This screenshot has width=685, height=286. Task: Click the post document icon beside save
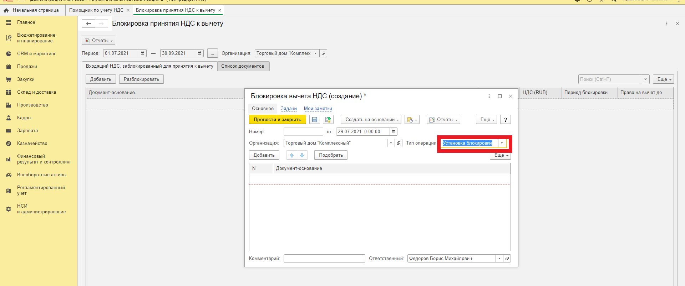[328, 120]
